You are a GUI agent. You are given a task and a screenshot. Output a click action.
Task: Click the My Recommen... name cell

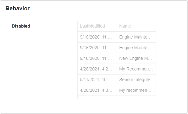136,69
